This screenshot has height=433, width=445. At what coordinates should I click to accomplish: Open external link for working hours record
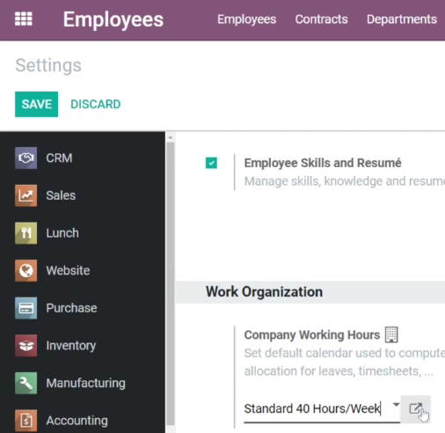pos(415,408)
